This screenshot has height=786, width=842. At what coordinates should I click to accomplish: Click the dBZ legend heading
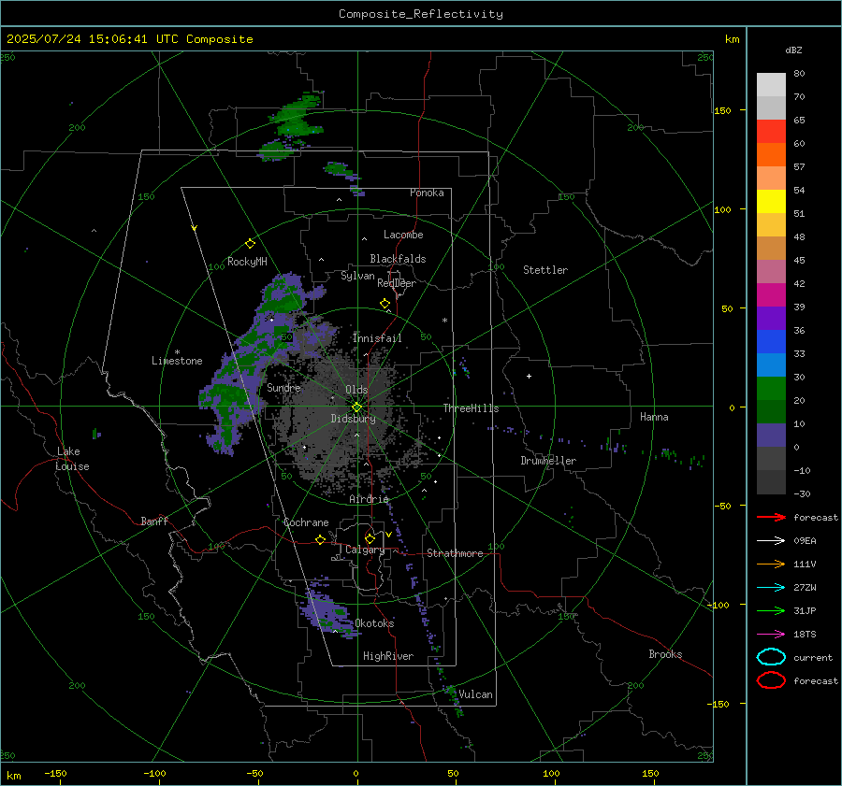[793, 50]
